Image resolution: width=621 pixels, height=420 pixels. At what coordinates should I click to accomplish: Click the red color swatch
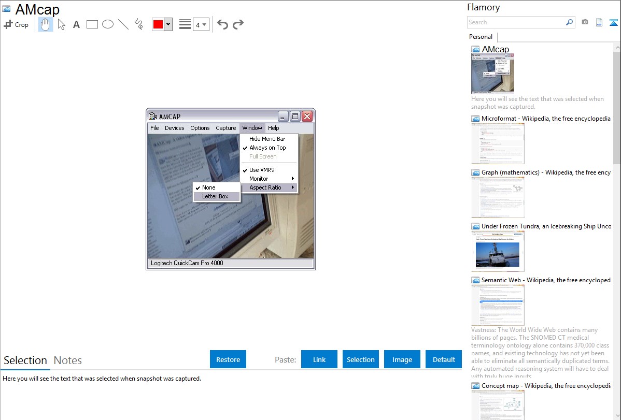158,24
